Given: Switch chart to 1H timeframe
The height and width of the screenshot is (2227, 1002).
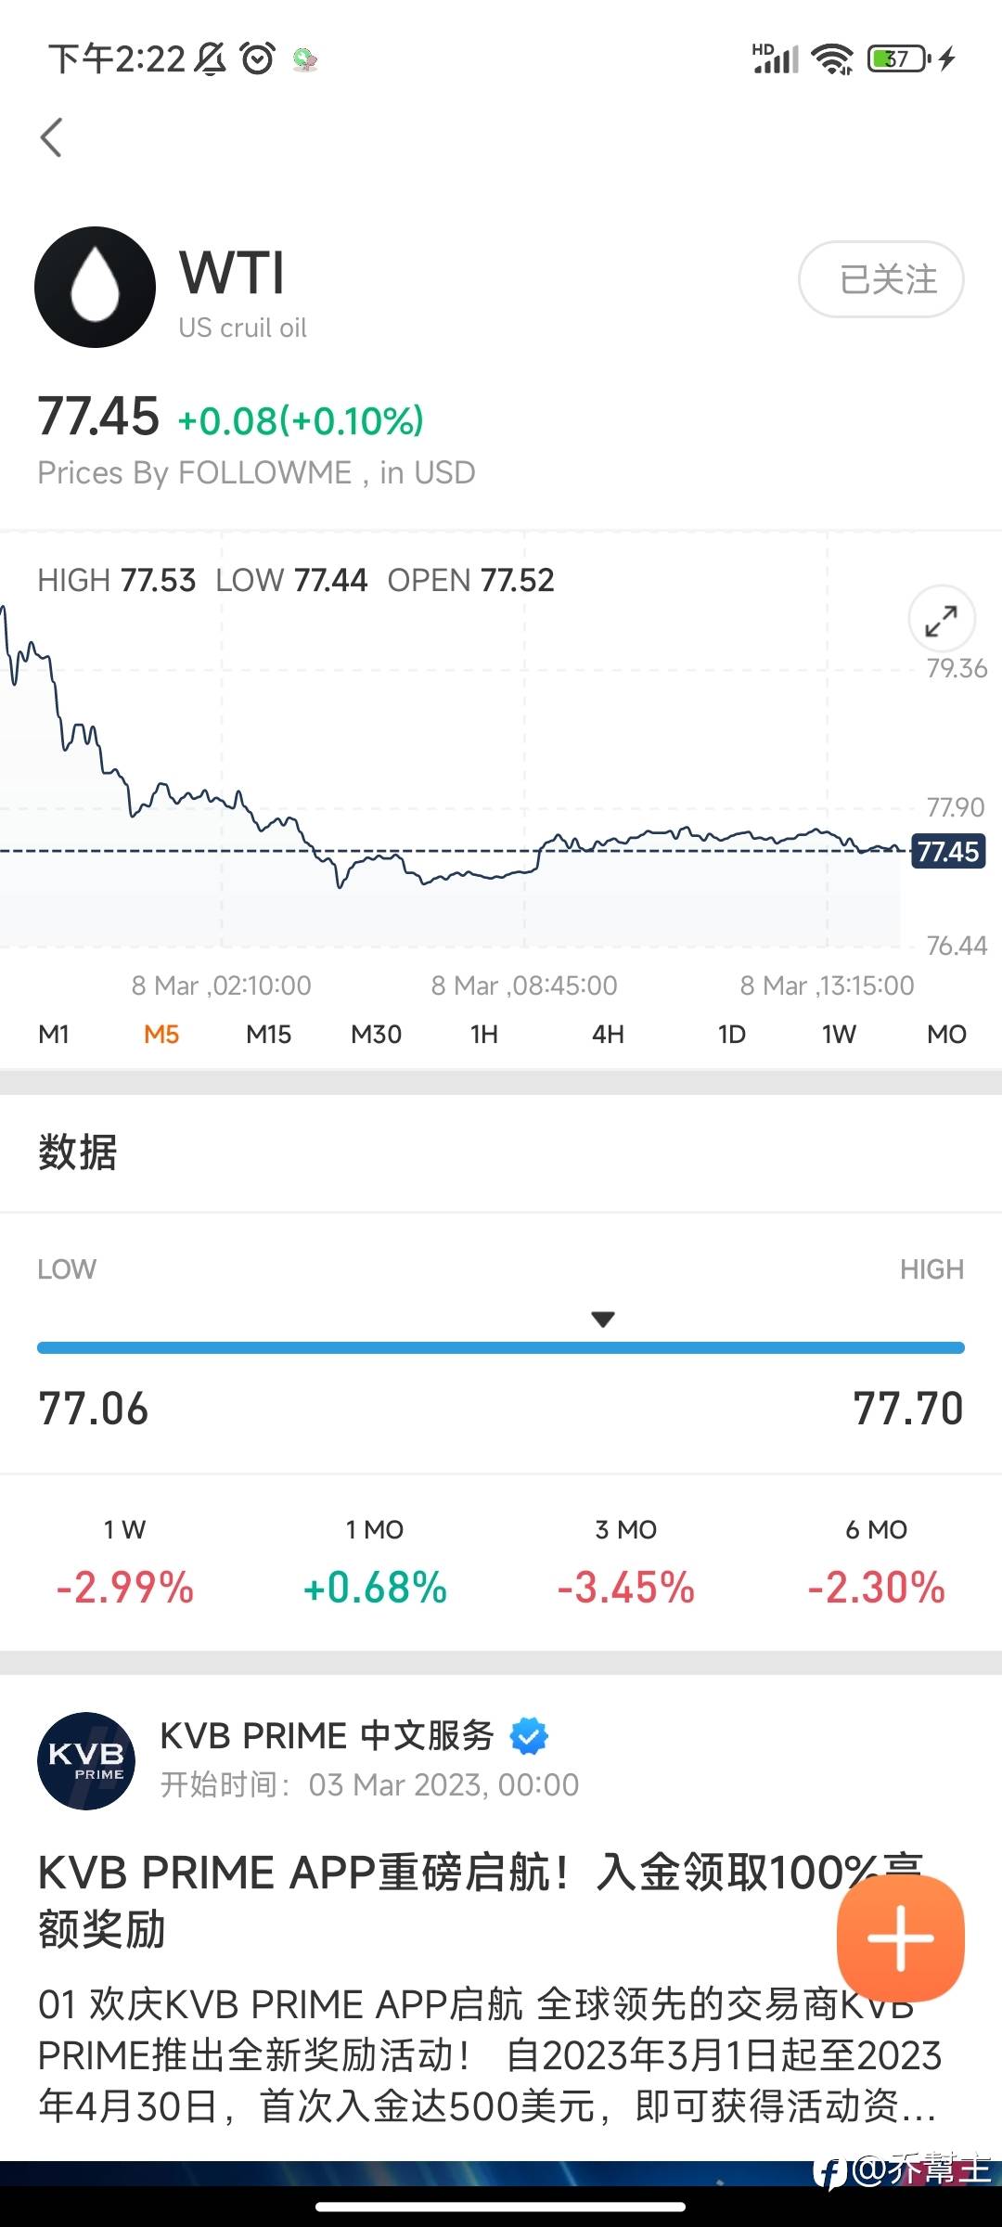Looking at the screenshot, I should (x=483, y=1034).
